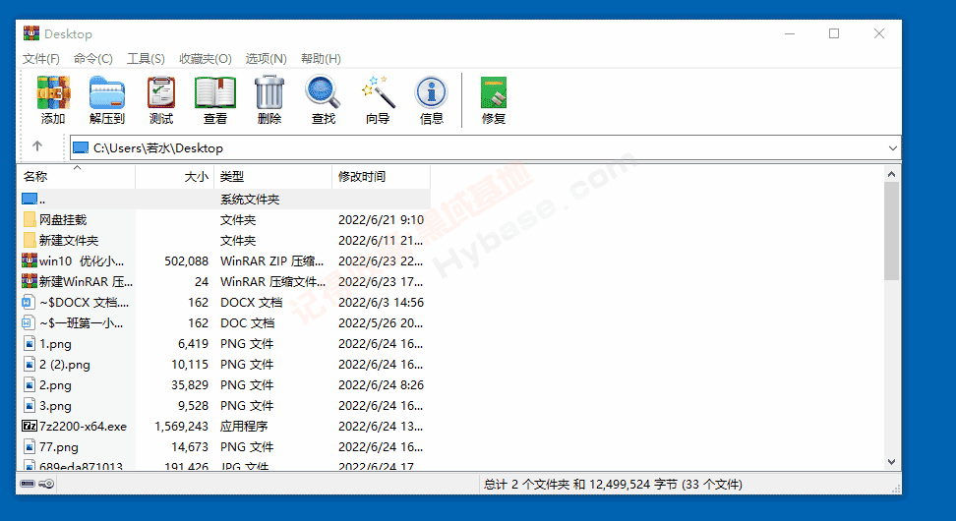Select the 新建WinRAR 压缩 archive icon
The height and width of the screenshot is (521, 956).
click(30, 281)
